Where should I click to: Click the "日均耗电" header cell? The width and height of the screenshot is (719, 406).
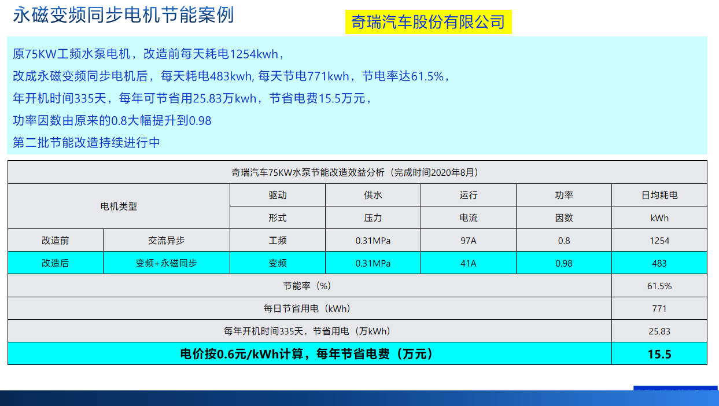pyautogui.click(x=659, y=195)
